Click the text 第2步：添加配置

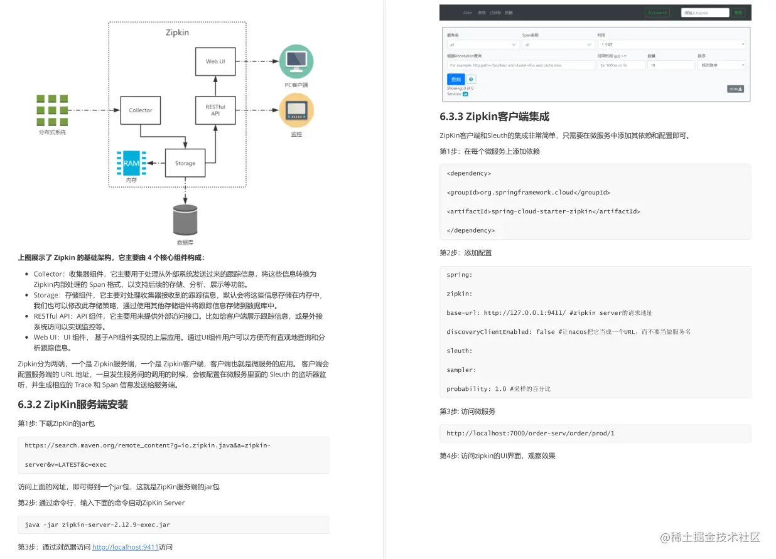(x=466, y=253)
